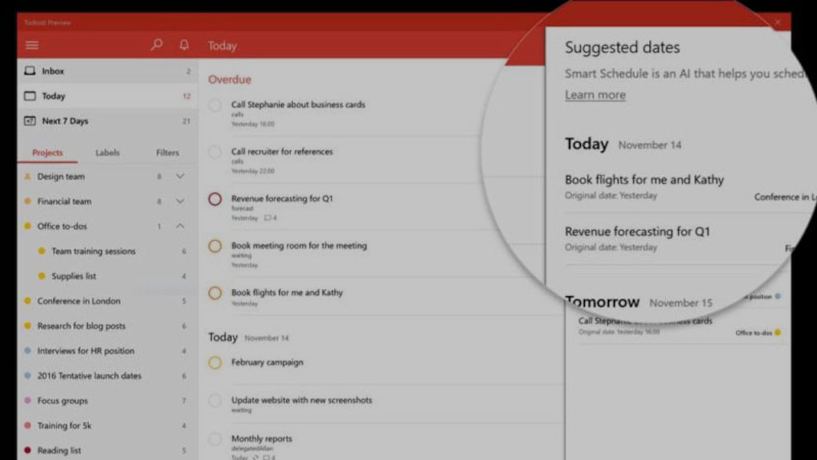Check off Revenue forecasting for Q1
The width and height of the screenshot is (817, 460).
[215, 199]
